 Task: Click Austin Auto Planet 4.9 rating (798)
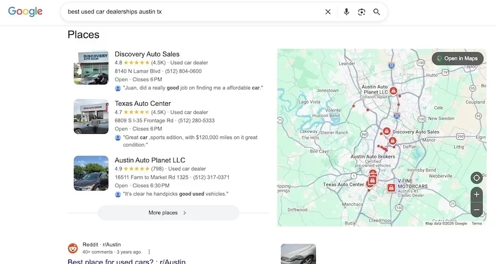tap(139, 169)
